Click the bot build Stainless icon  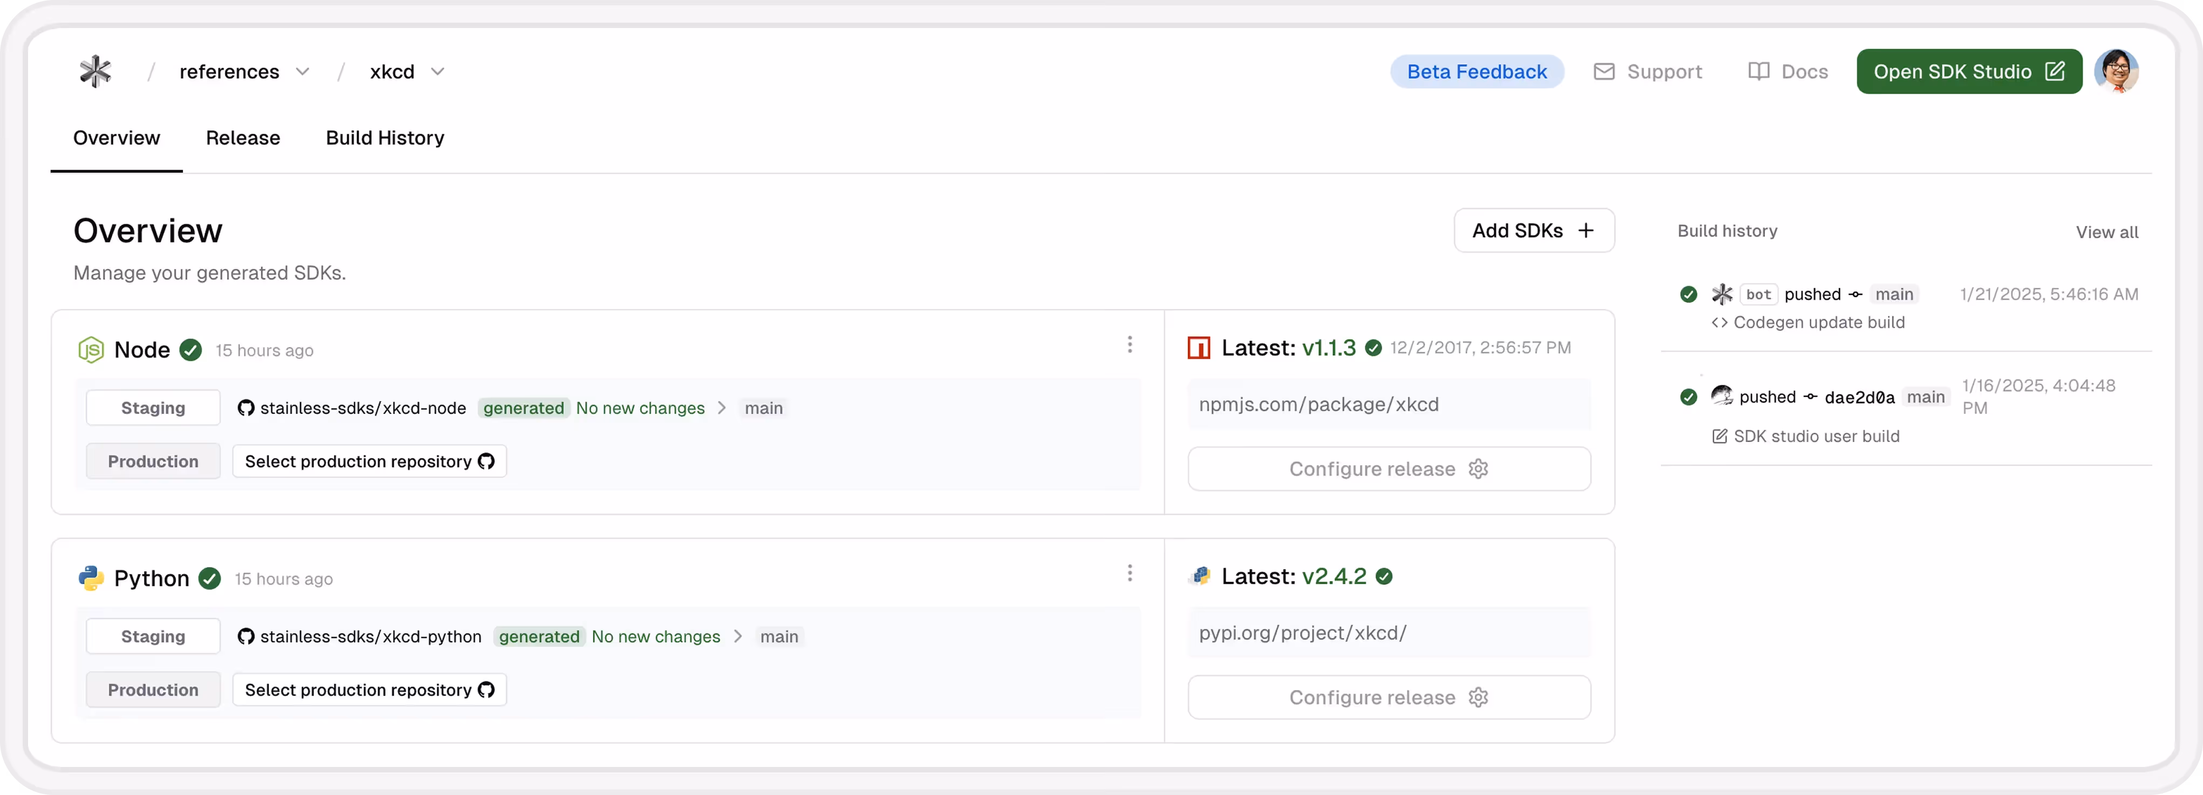click(x=1721, y=294)
